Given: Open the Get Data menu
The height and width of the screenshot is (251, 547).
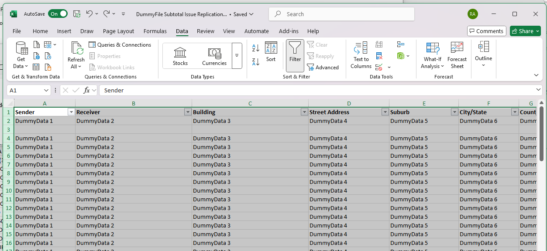Looking at the screenshot, I should 21,55.
